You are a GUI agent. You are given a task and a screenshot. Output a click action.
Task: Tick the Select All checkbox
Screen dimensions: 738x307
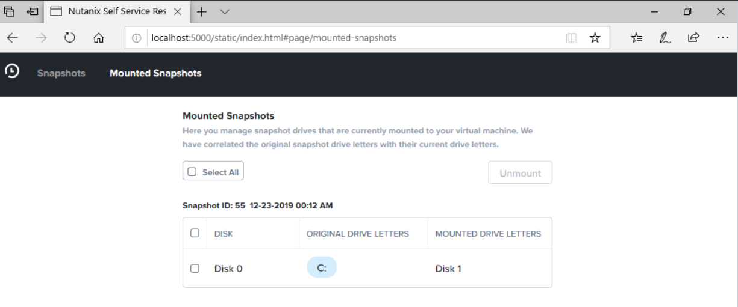(x=192, y=172)
